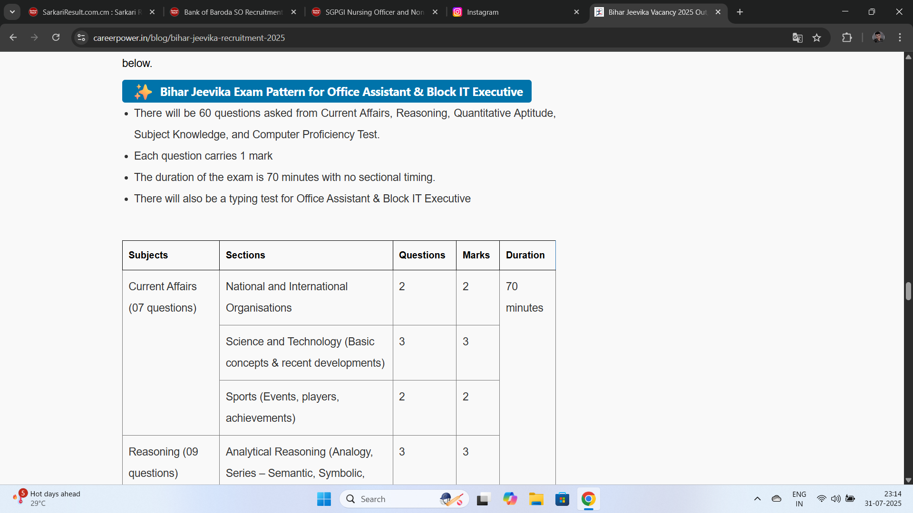The height and width of the screenshot is (513, 913).
Task: Click the Questions column header
Action: coord(424,255)
